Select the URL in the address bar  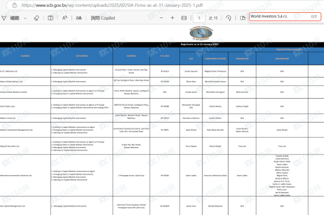click(x=112, y=5)
